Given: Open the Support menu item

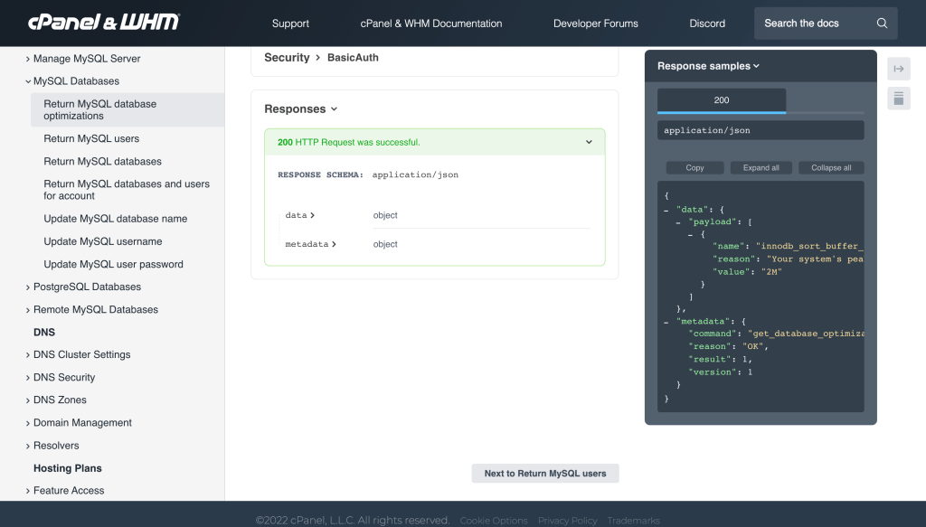Looking at the screenshot, I should 290,24.
